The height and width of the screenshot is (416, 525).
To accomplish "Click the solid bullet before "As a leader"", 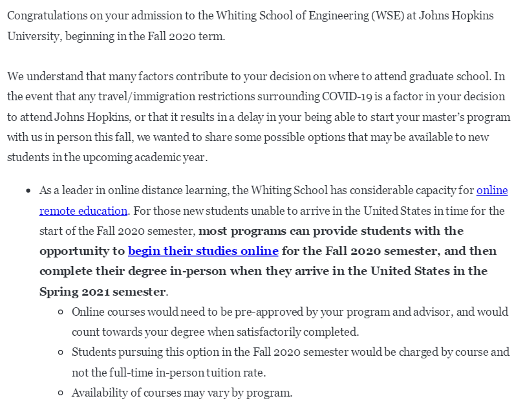I will click(28, 192).
